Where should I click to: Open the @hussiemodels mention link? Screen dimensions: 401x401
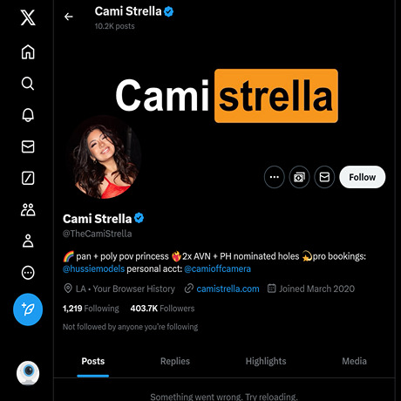click(93, 268)
